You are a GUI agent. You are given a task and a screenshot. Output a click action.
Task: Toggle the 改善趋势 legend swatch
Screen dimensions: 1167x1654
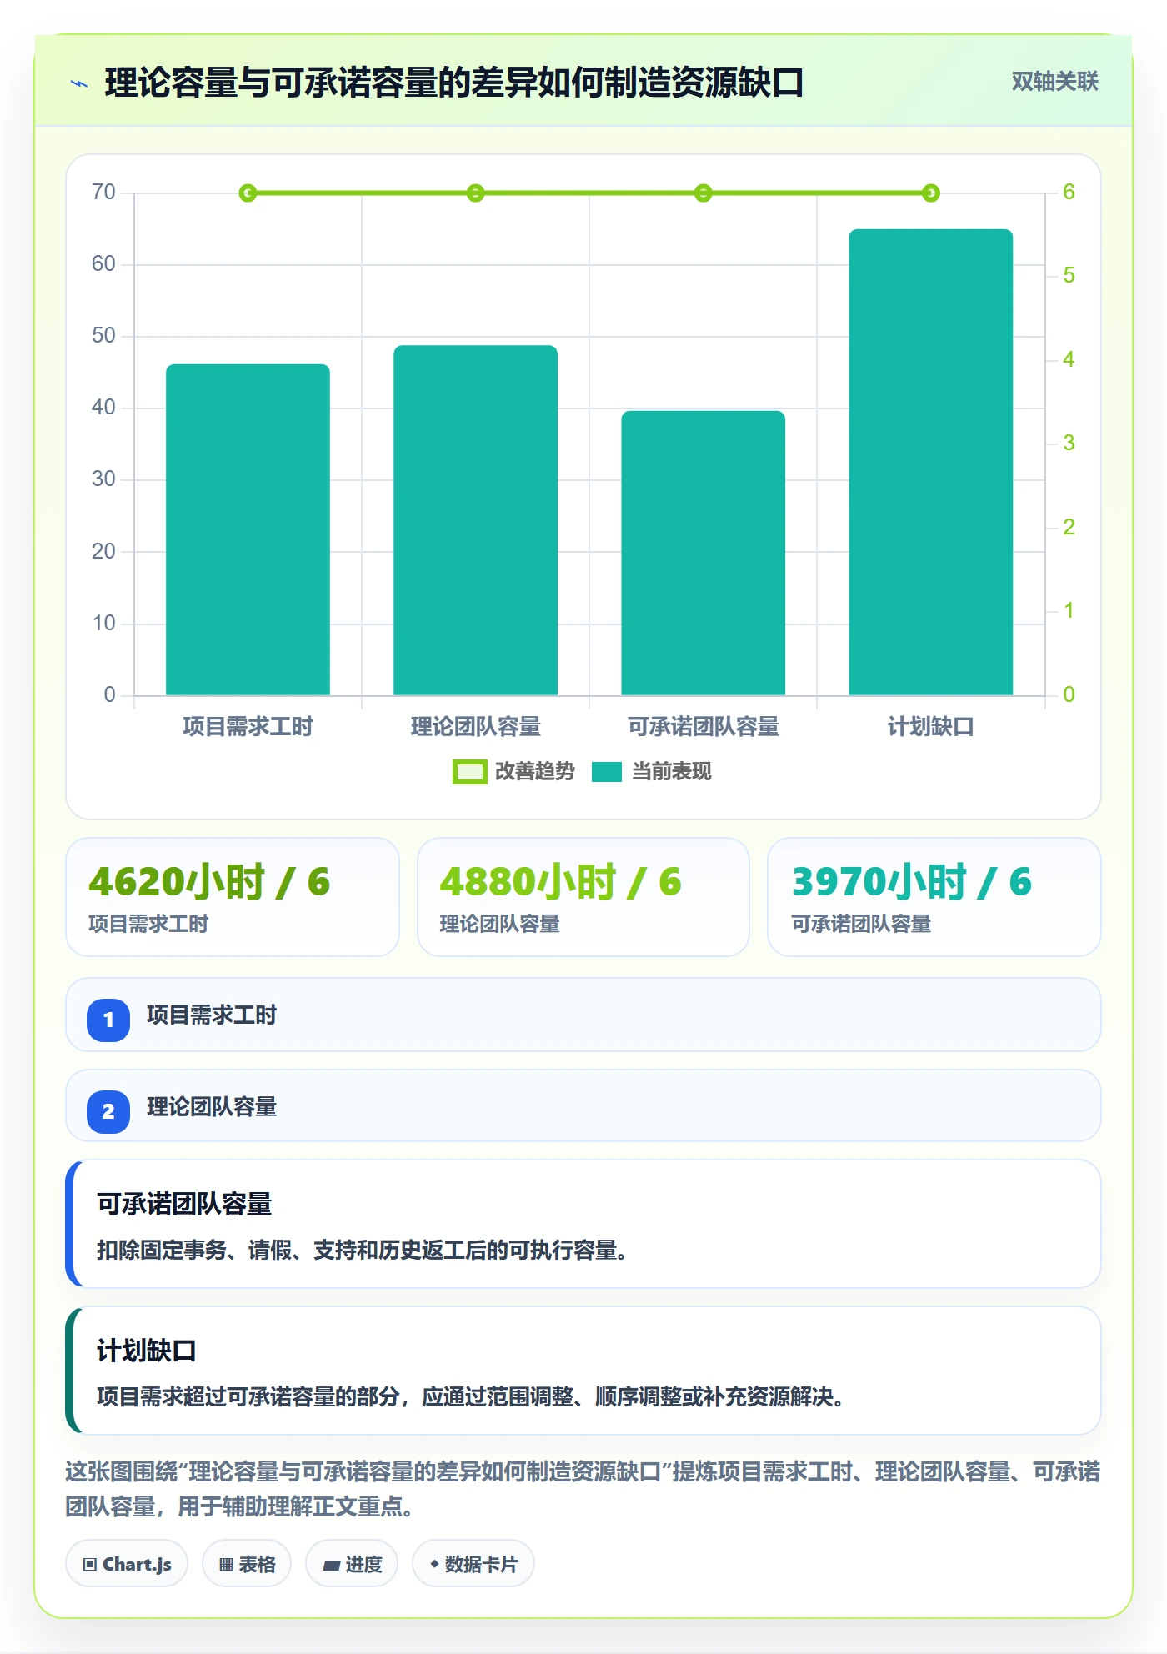click(469, 772)
